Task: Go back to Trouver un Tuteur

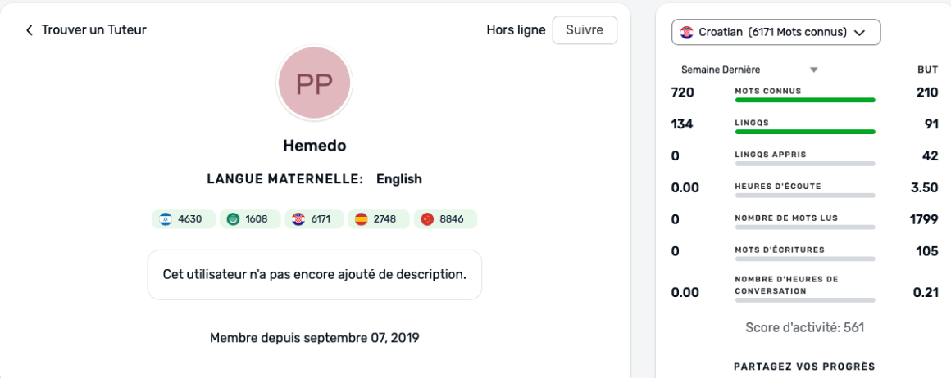Action: click(93, 30)
